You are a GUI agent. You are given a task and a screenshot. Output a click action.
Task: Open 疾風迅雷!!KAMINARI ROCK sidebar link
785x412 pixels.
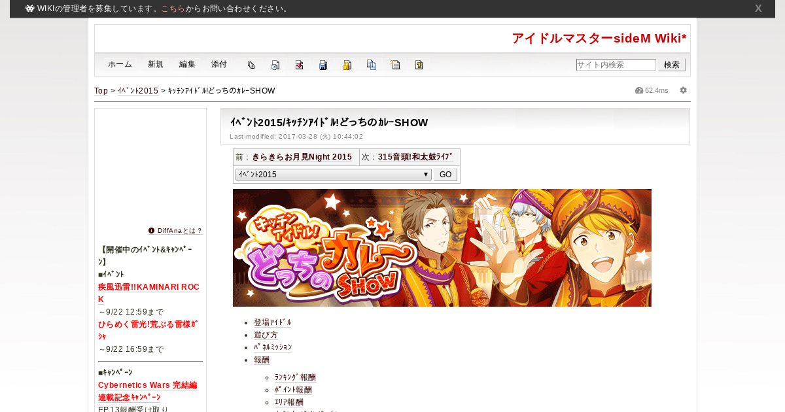tap(148, 293)
